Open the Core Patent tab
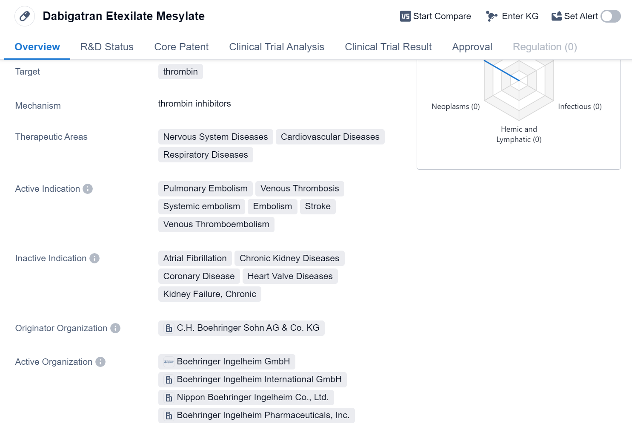 [x=181, y=47]
